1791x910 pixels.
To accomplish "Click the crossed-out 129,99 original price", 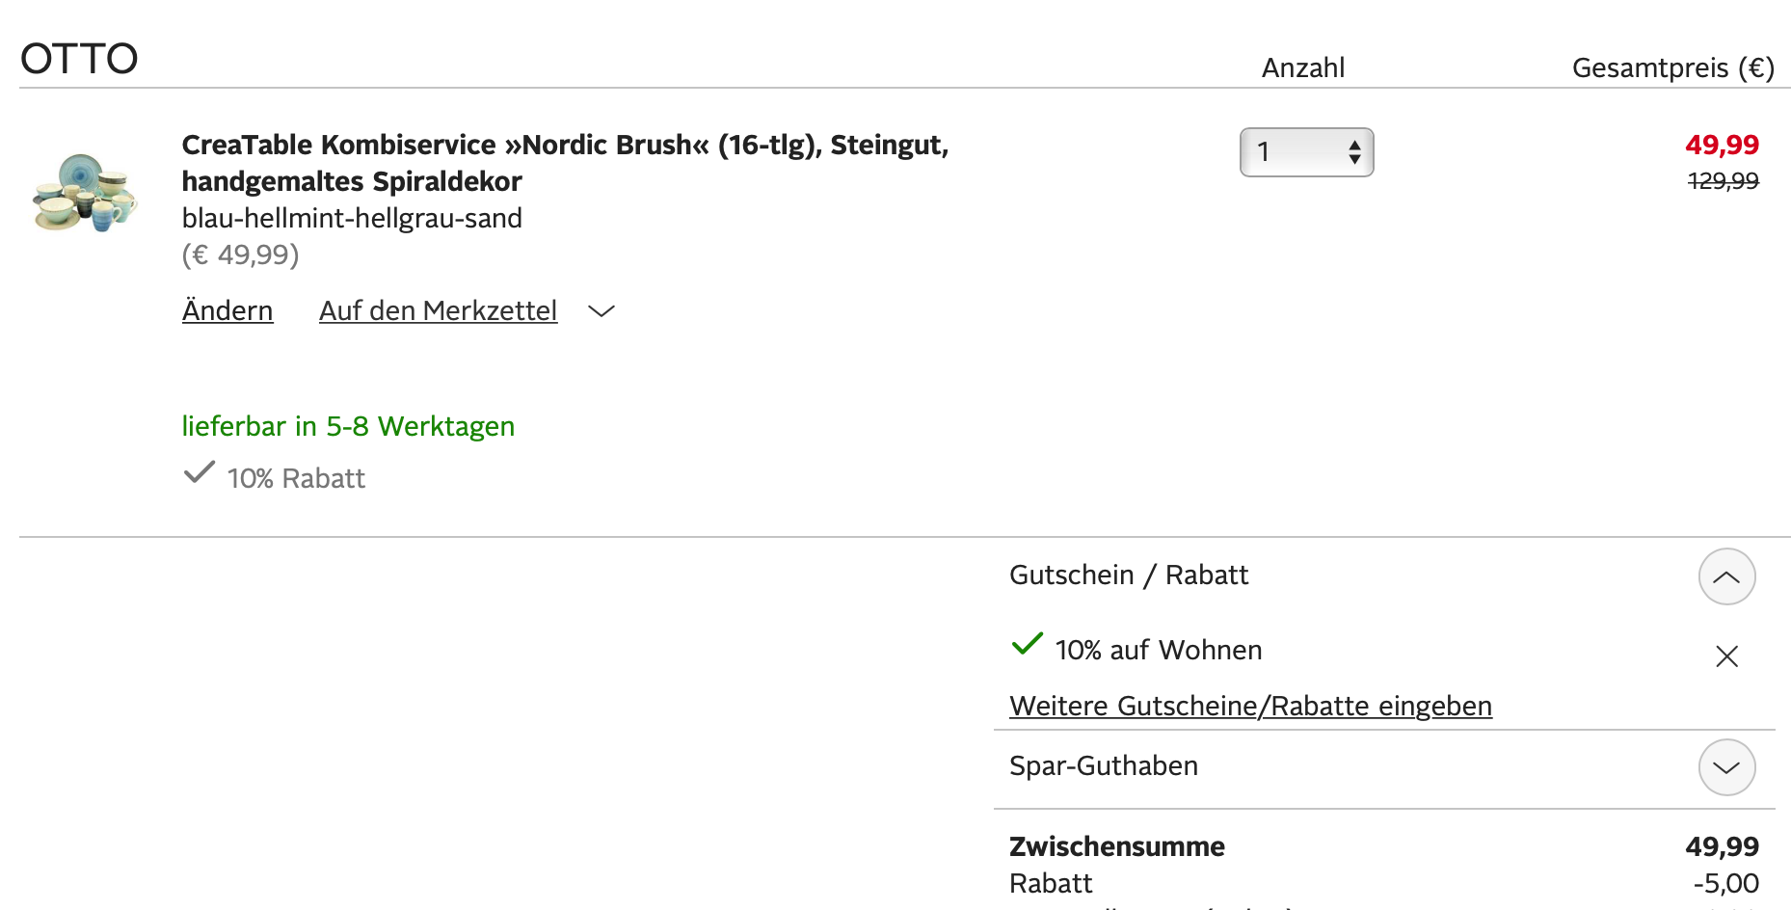I will click(x=1723, y=181).
